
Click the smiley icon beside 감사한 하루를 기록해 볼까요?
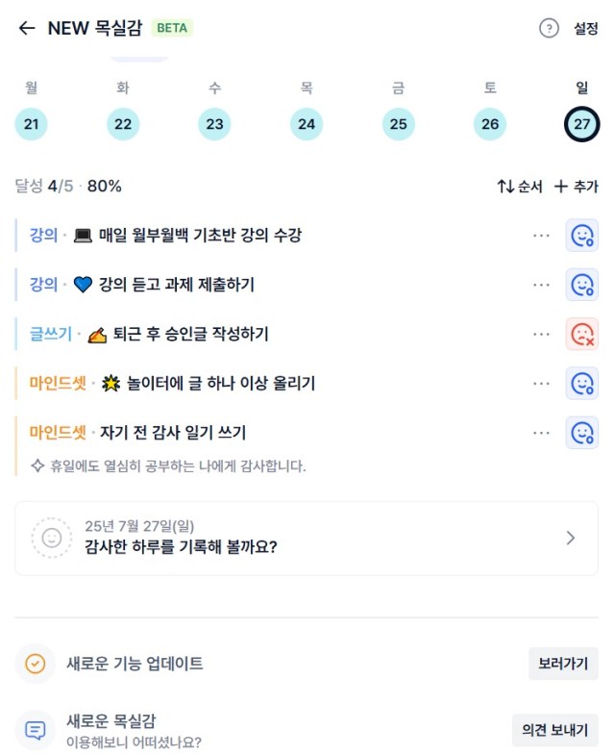52,538
